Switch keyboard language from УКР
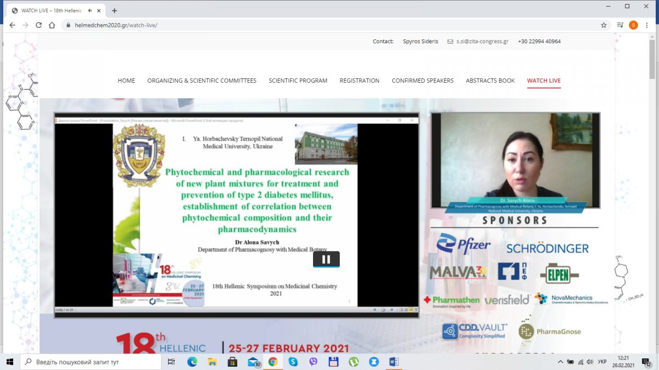Screen dimensions: 659x370 [602, 362]
